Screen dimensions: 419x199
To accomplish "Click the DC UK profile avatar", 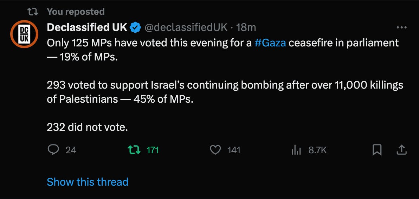I will click(24, 34).
